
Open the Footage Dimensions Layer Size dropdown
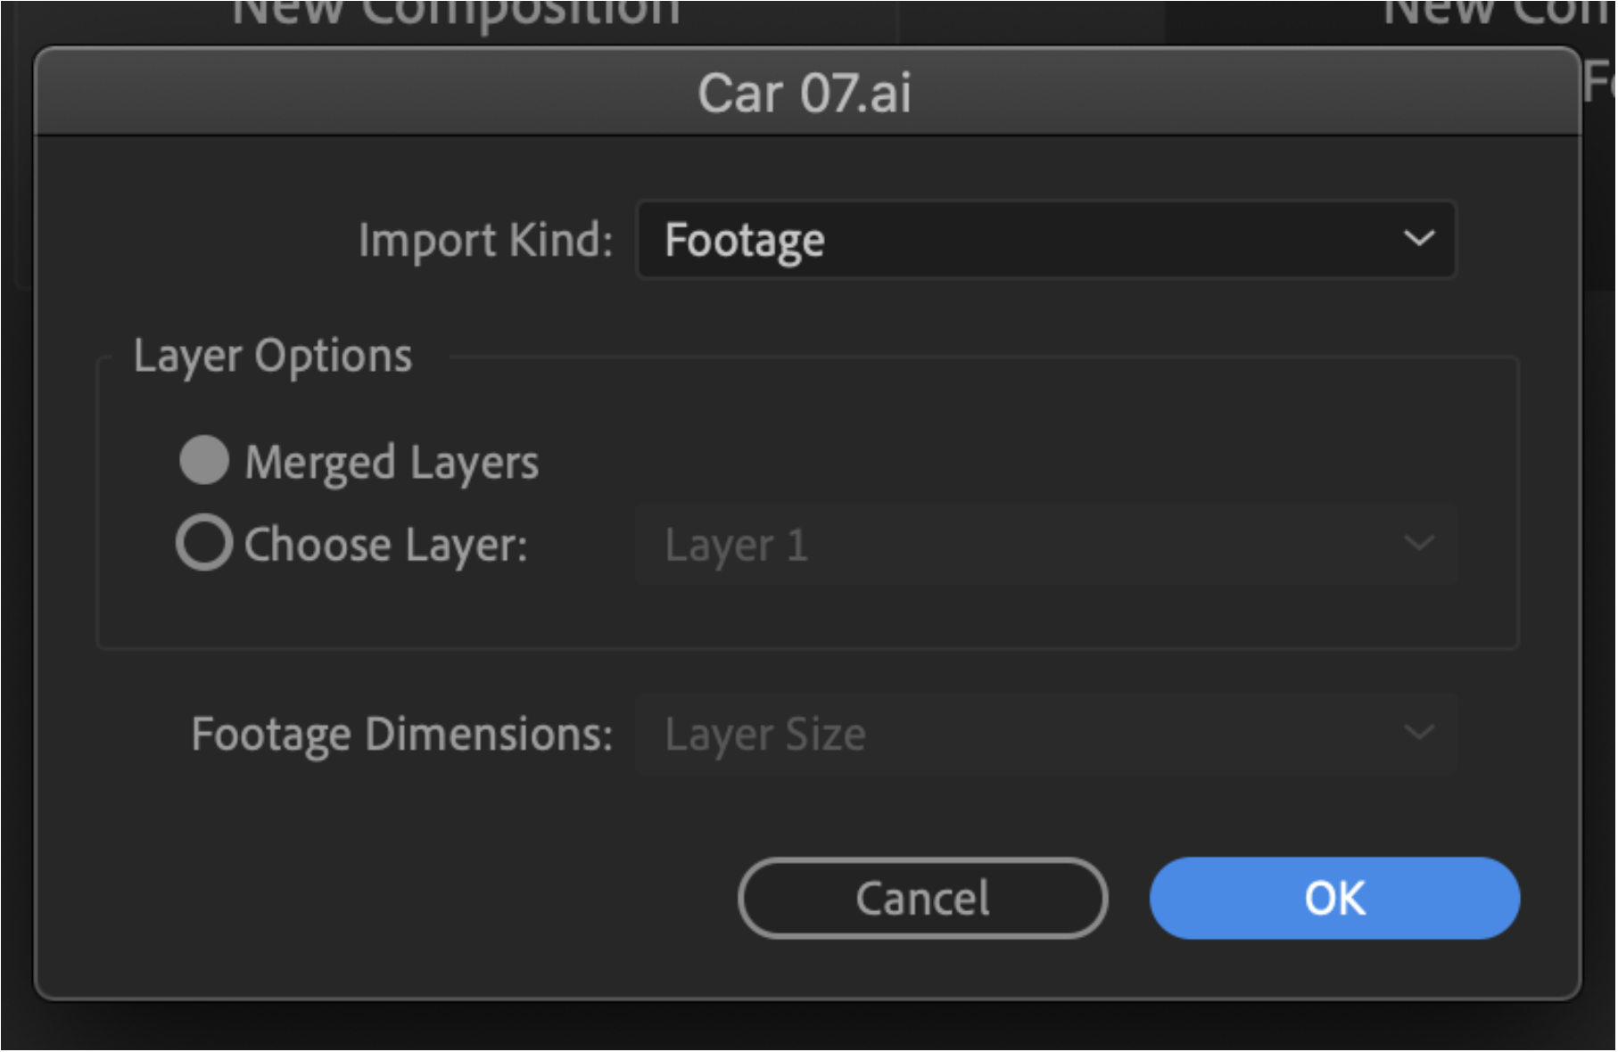click(x=1046, y=734)
